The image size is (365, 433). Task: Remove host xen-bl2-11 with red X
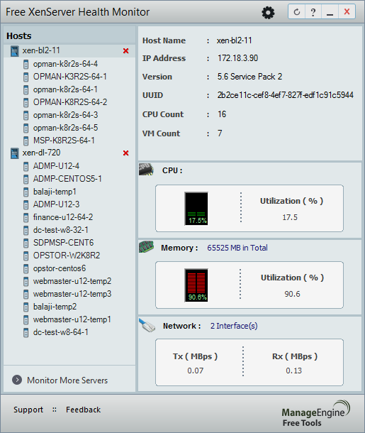click(125, 51)
